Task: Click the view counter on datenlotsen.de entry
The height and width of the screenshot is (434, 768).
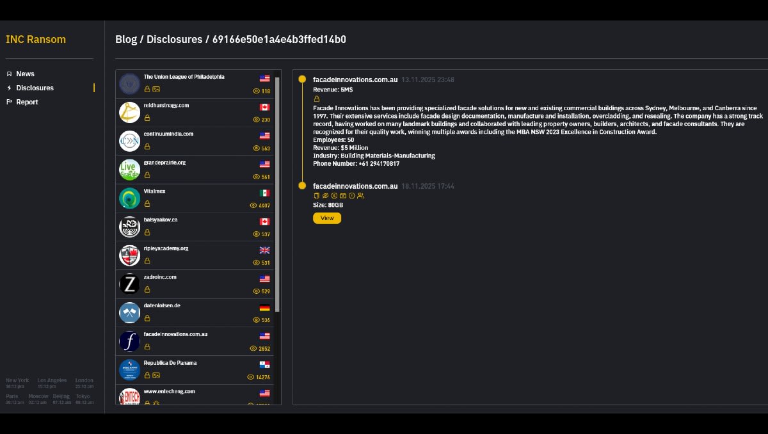Action: [x=261, y=319]
